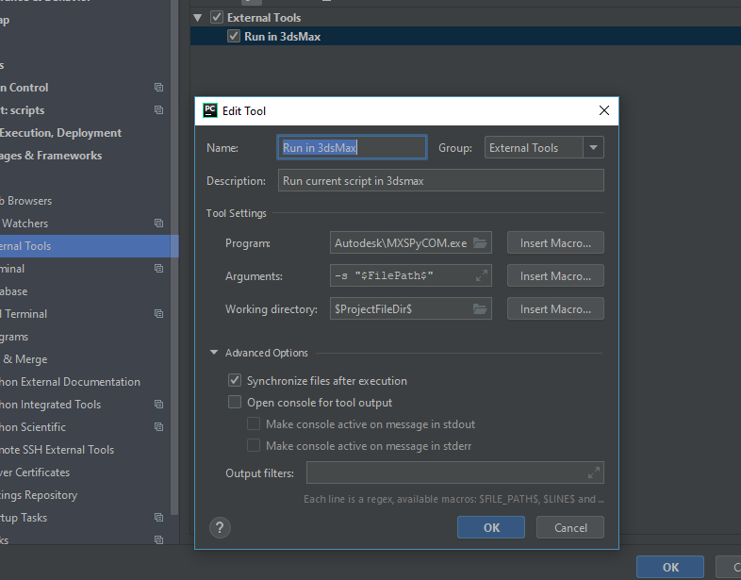Expand the Arguments field editor icon

(x=482, y=275)
